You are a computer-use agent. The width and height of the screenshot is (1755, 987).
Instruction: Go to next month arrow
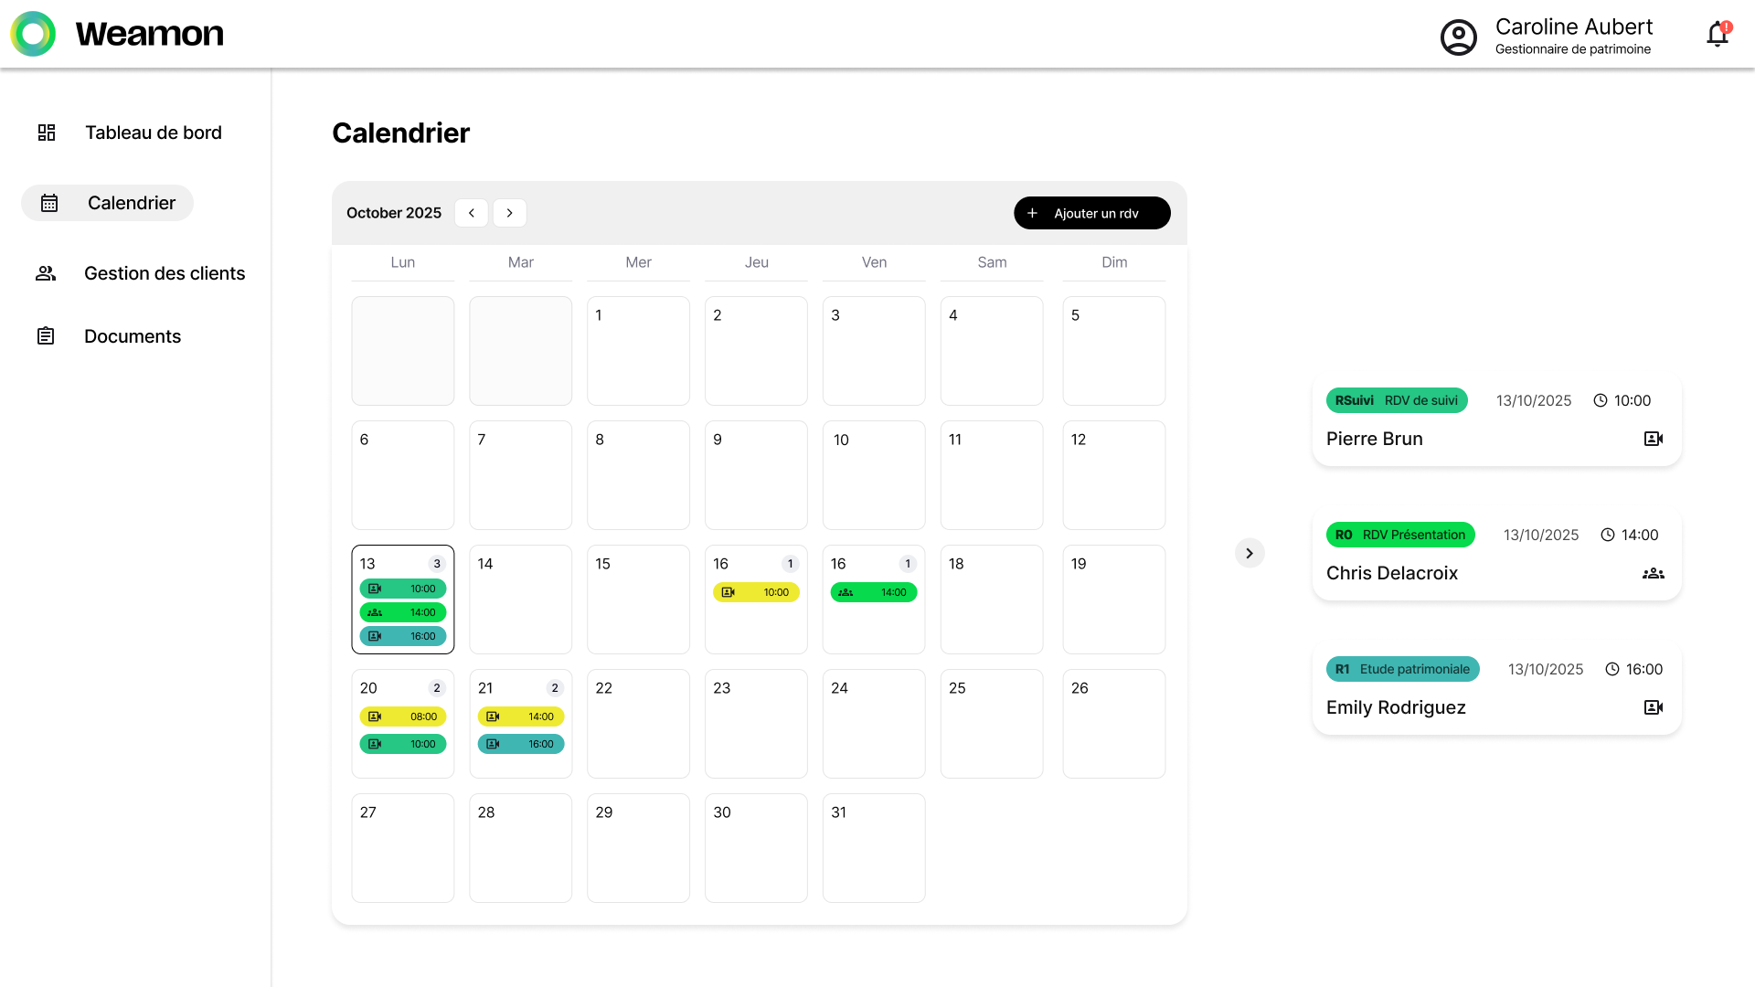pos(510,213)
